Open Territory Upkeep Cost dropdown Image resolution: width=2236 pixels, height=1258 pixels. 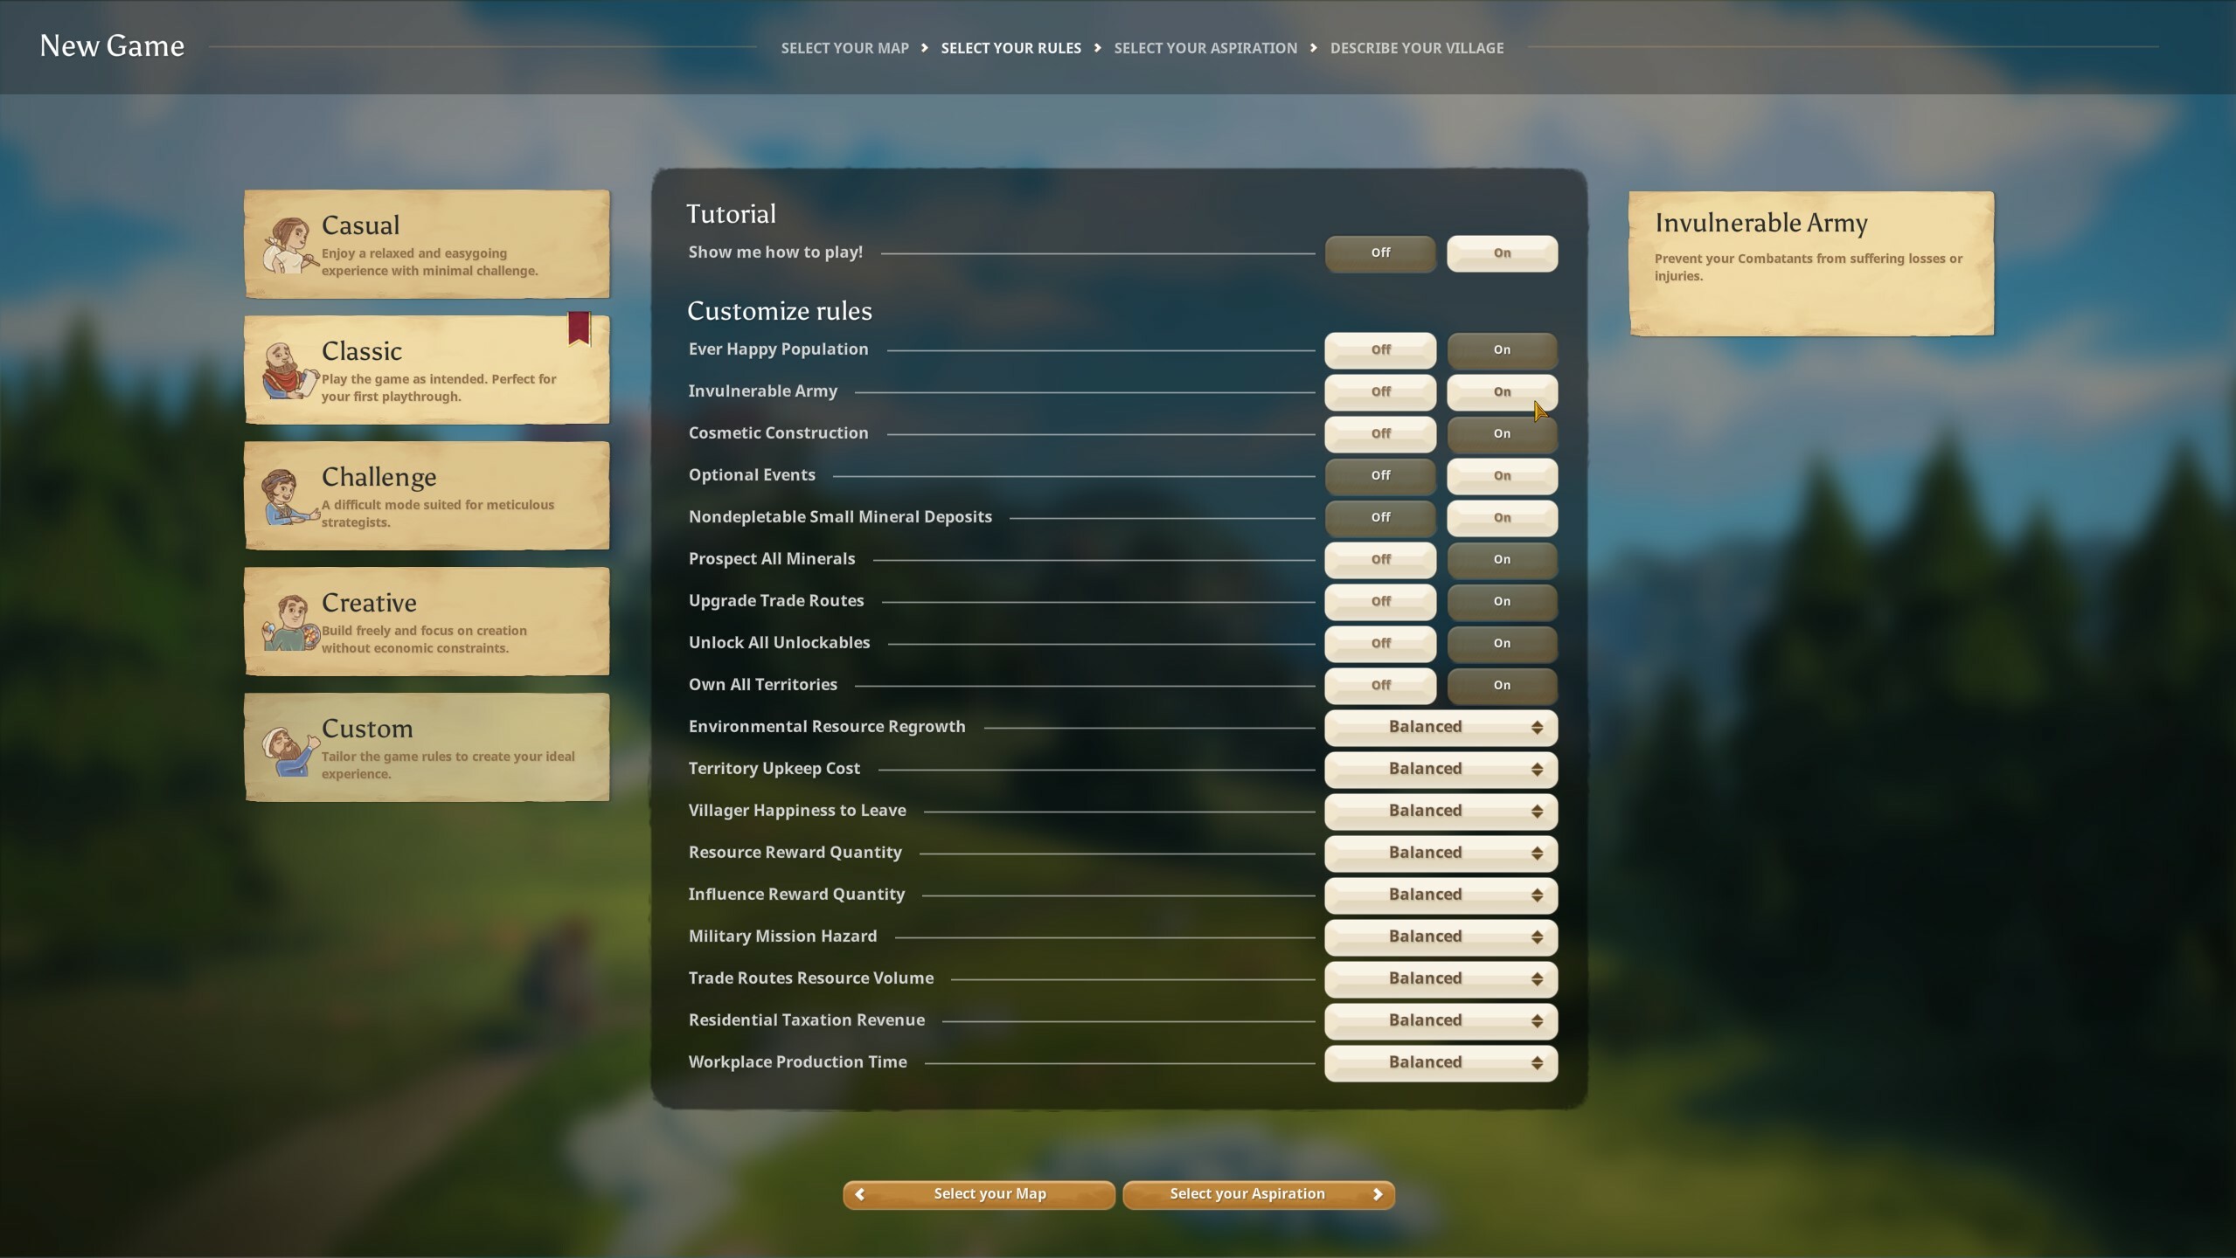(x=1441, y=770)
